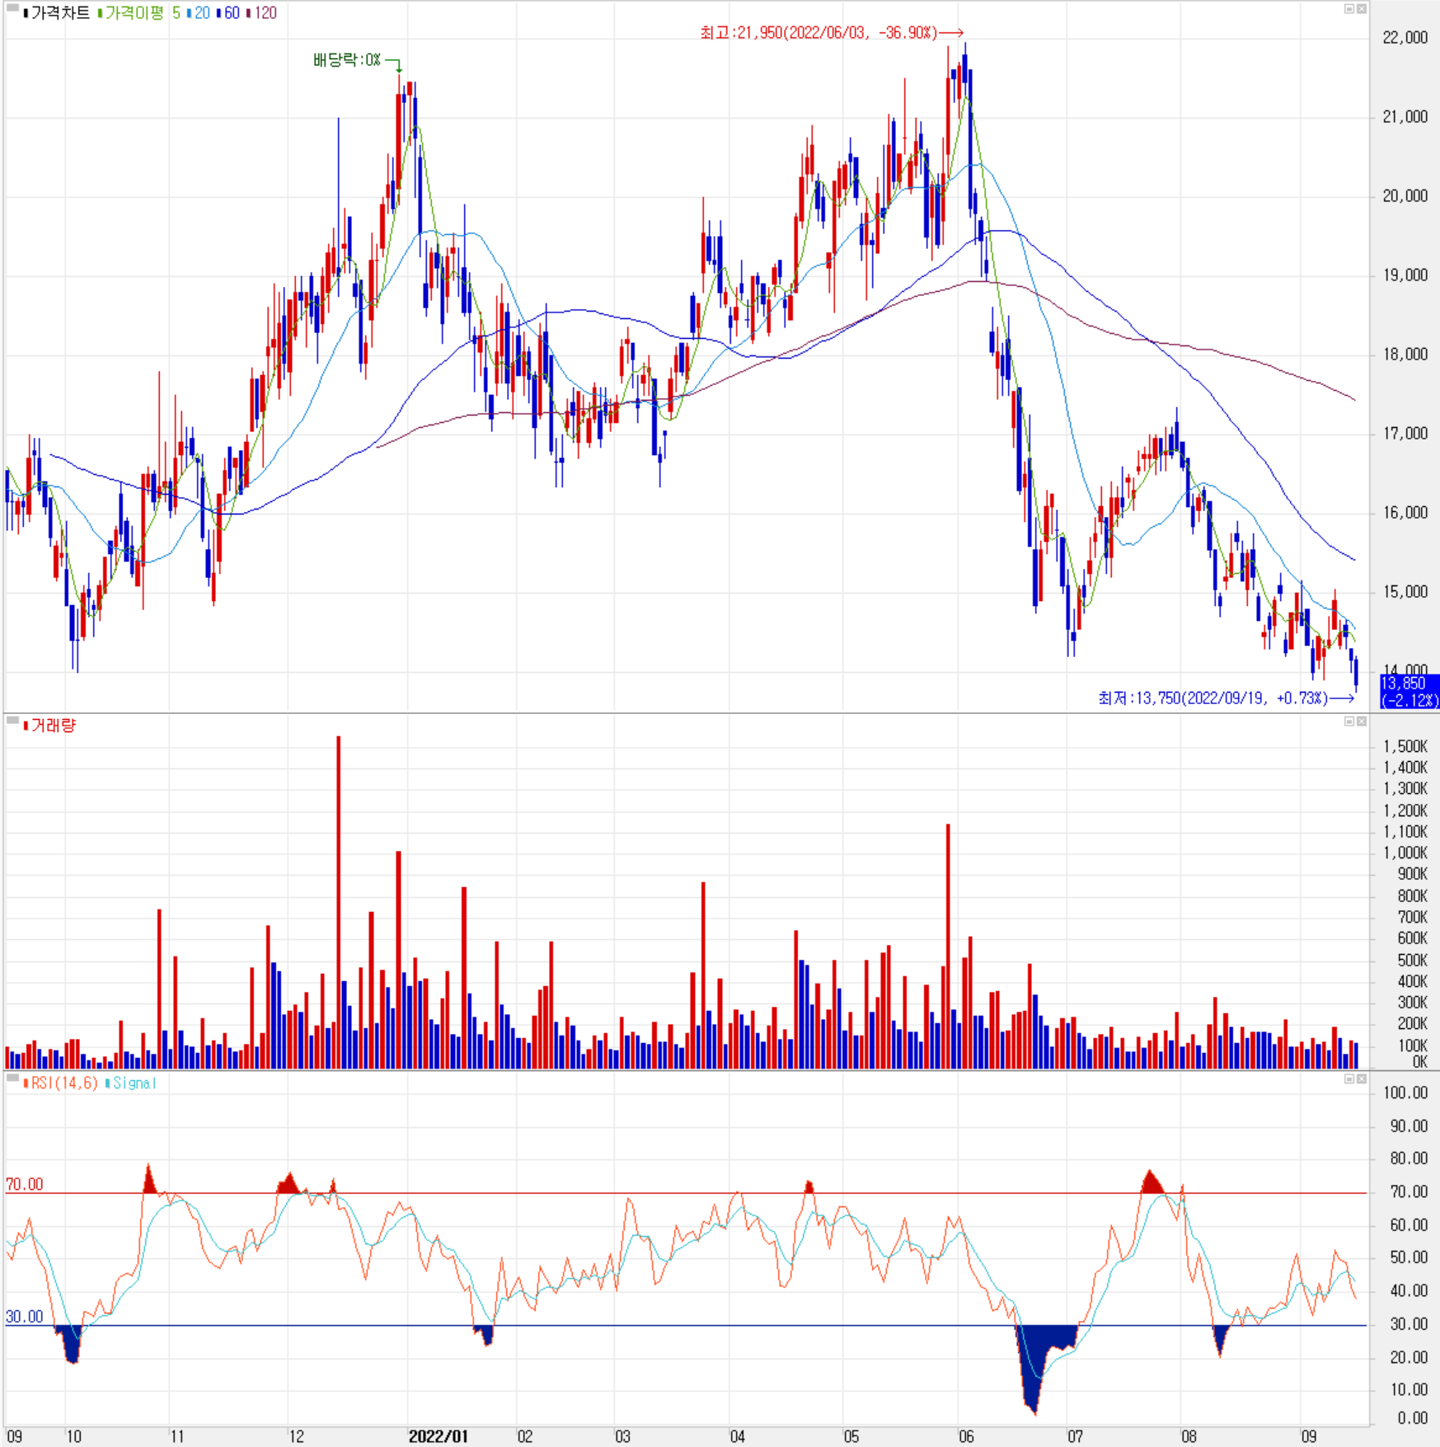Select the Signal line legend label
This screenshot has height=1447, width=1440.
(x=133, y=1083)
